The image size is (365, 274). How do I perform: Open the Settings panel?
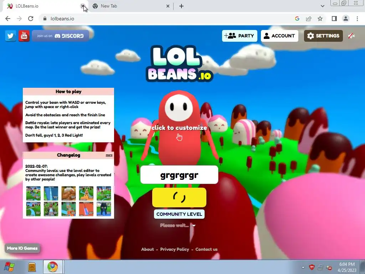323,36
